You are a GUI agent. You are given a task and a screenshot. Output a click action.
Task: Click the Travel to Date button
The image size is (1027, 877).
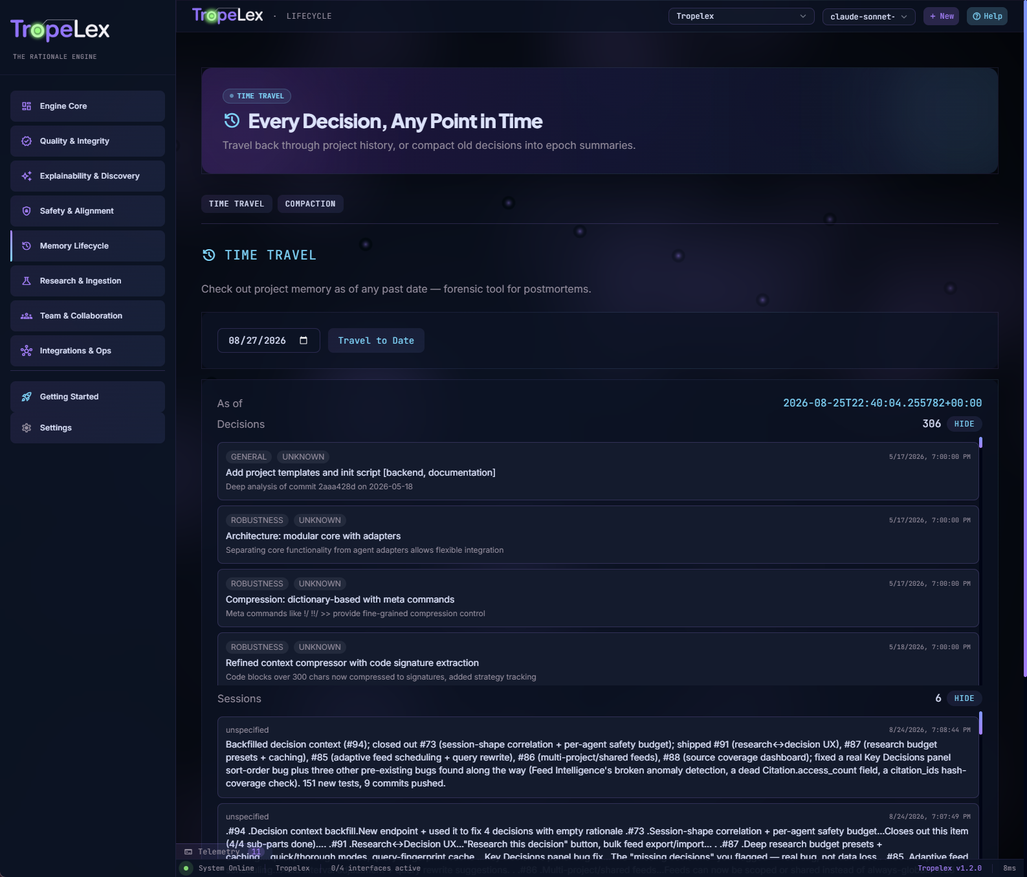coord(376,340)
